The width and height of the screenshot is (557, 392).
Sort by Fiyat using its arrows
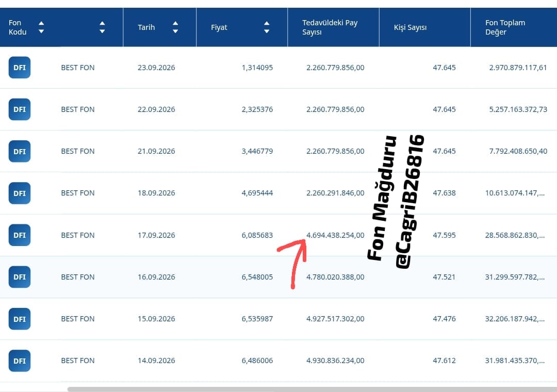(x=267, y=27)
